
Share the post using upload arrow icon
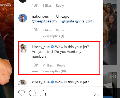click(43, 93)
